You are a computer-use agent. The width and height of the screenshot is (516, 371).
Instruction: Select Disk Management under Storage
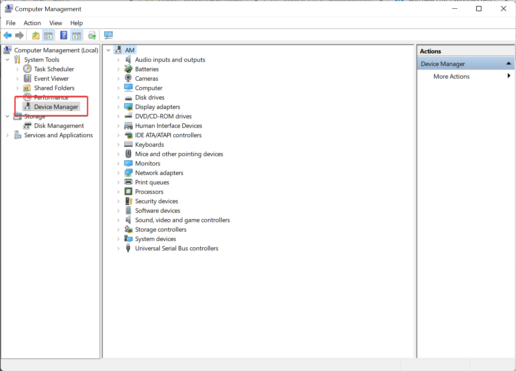59,126
